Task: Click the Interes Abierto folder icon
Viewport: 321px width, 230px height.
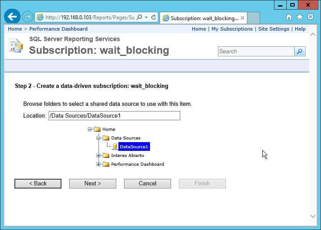Action: click(x=106, y=156)
